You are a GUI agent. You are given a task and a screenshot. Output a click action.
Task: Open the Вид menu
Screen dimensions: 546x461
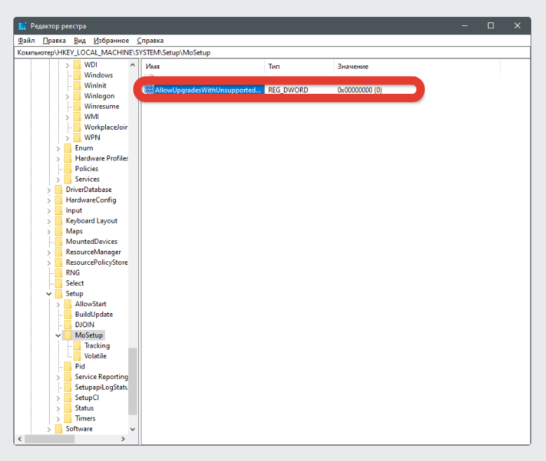coord(79,41)
